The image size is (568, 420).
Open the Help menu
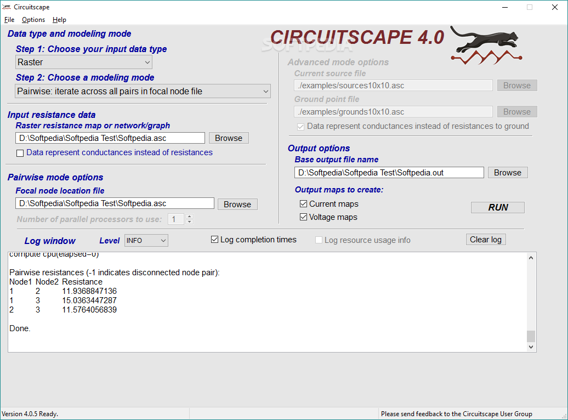(x=59, y=20)
